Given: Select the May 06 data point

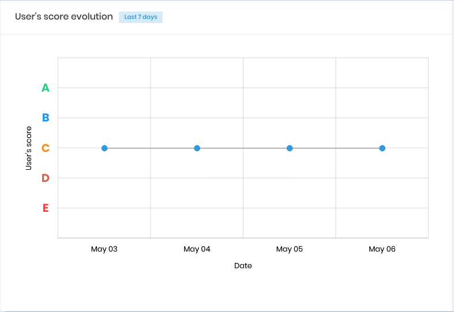Looking at the screenshot, I should (382, 148).
